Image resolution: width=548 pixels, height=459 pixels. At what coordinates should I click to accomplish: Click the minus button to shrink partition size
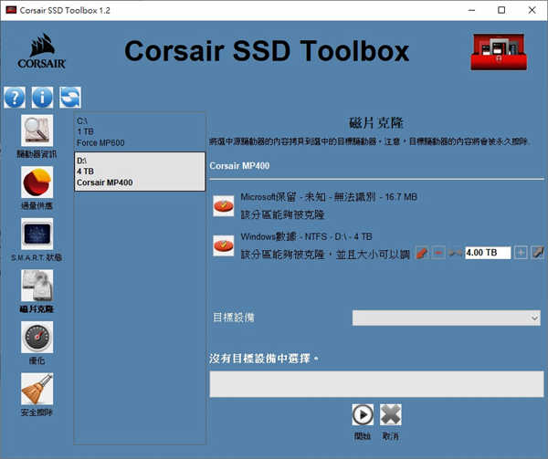pyautogui.click(x=438, y=253)
